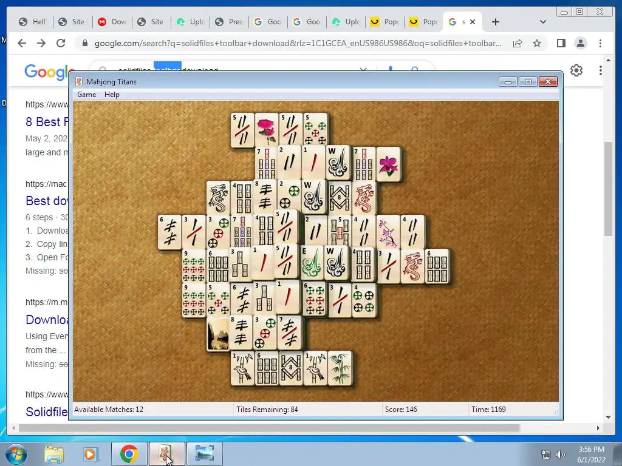Expand the Chrome tab search dropdown
The width and height of the screenshot is (622, 466).
click(543, 22)
